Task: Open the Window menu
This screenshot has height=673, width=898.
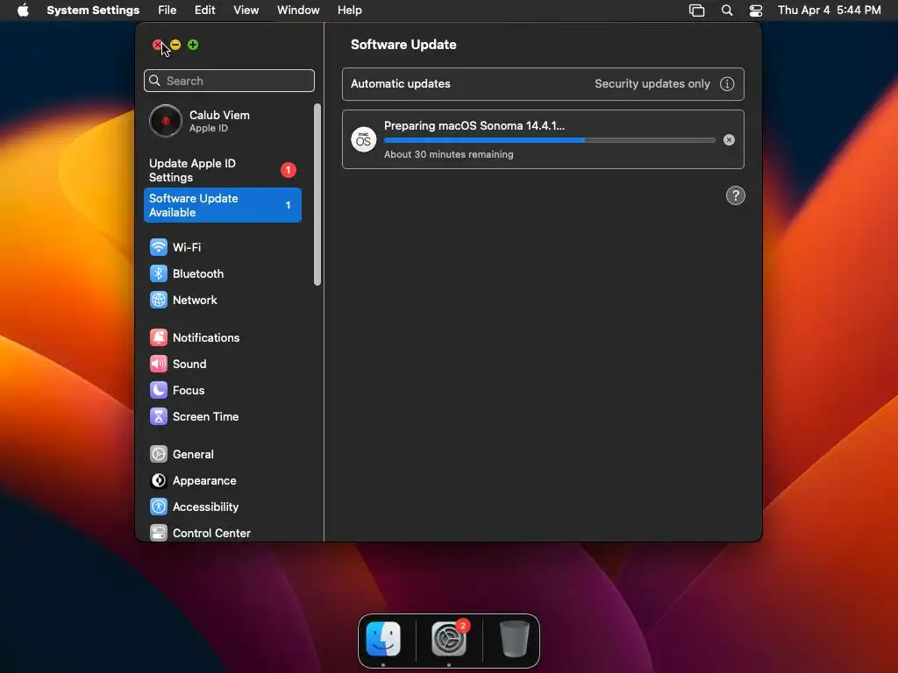Action: [298, 11]
